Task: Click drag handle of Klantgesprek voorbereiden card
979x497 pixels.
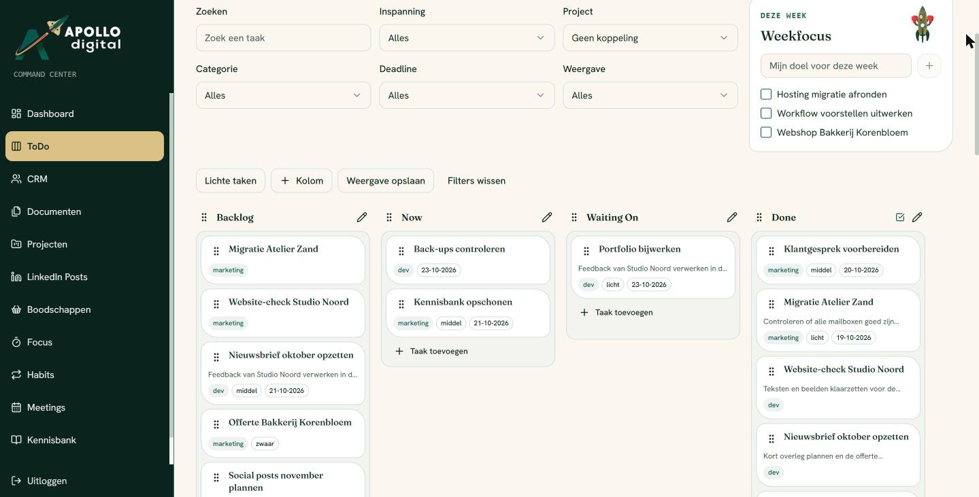Action: pyautogui.click(x=771, y=251)
